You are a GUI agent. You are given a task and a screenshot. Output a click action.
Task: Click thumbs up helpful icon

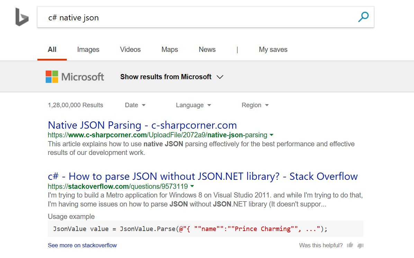pyautogui.click(x=350, y=245)
